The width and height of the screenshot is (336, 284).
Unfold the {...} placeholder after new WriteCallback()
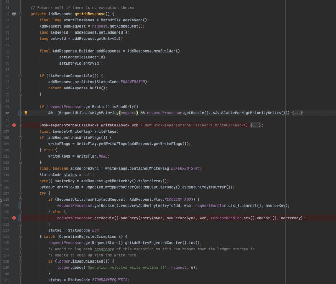click(255, 125)
